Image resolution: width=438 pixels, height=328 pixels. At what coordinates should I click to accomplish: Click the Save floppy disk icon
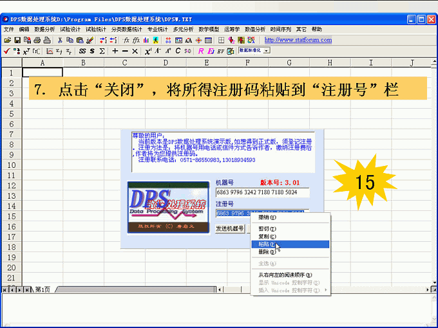click(x=17, y=40)
